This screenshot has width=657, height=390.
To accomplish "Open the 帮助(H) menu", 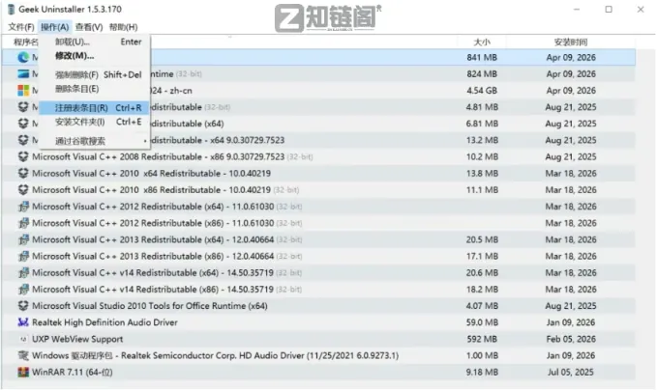I will [x=123, y=27].
